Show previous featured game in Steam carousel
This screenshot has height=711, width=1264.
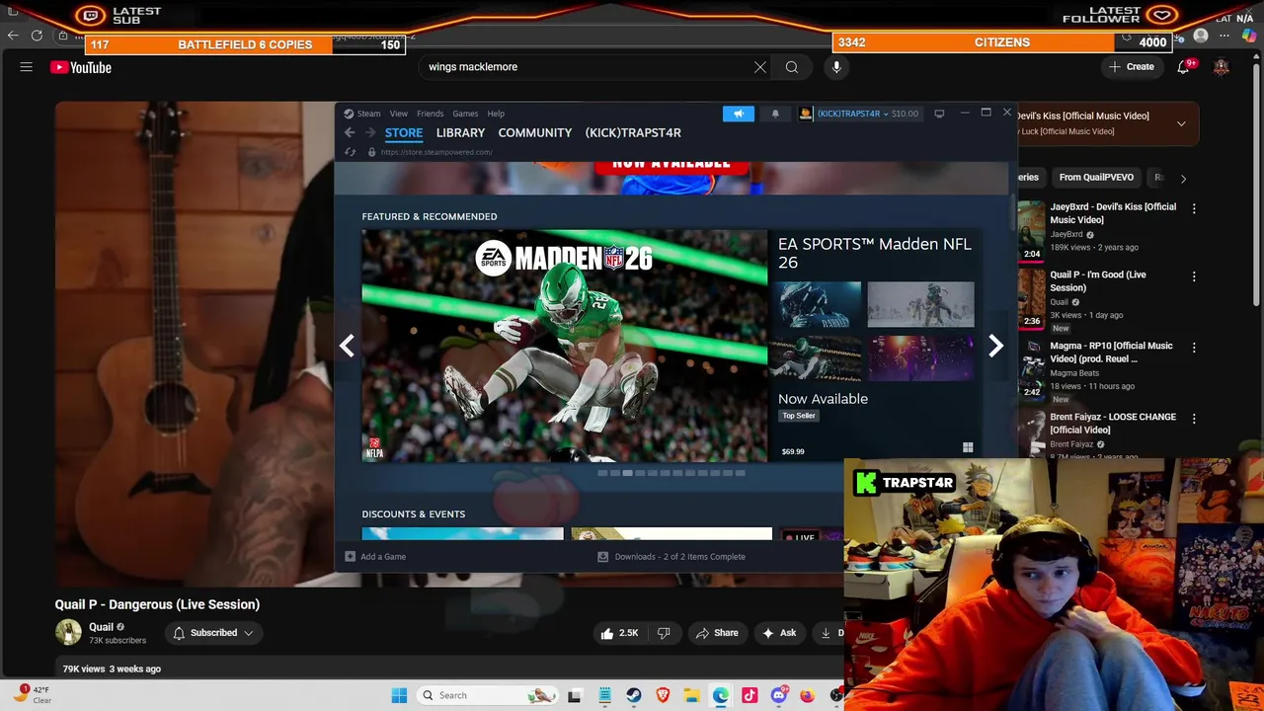pos(347,346)
